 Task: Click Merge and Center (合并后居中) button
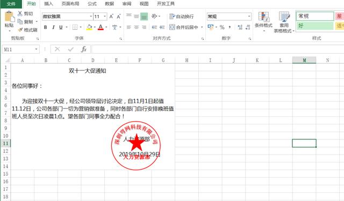pyautogui.click(x=184, y=27)
